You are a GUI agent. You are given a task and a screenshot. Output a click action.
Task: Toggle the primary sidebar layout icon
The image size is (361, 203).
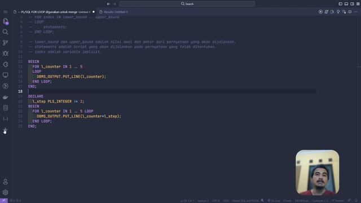point(340,4)
